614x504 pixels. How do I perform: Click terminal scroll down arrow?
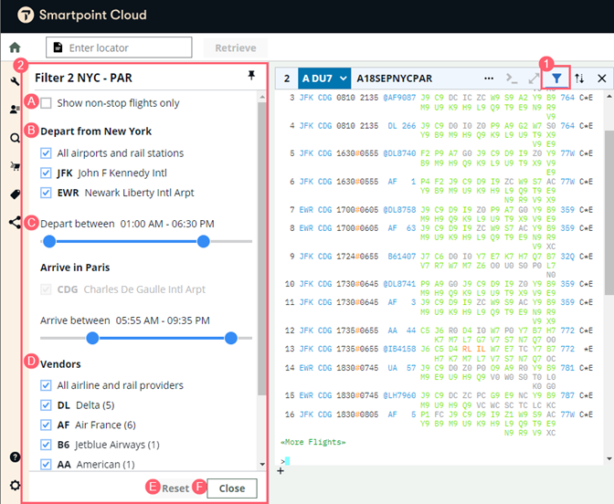[x=609, y=458]
